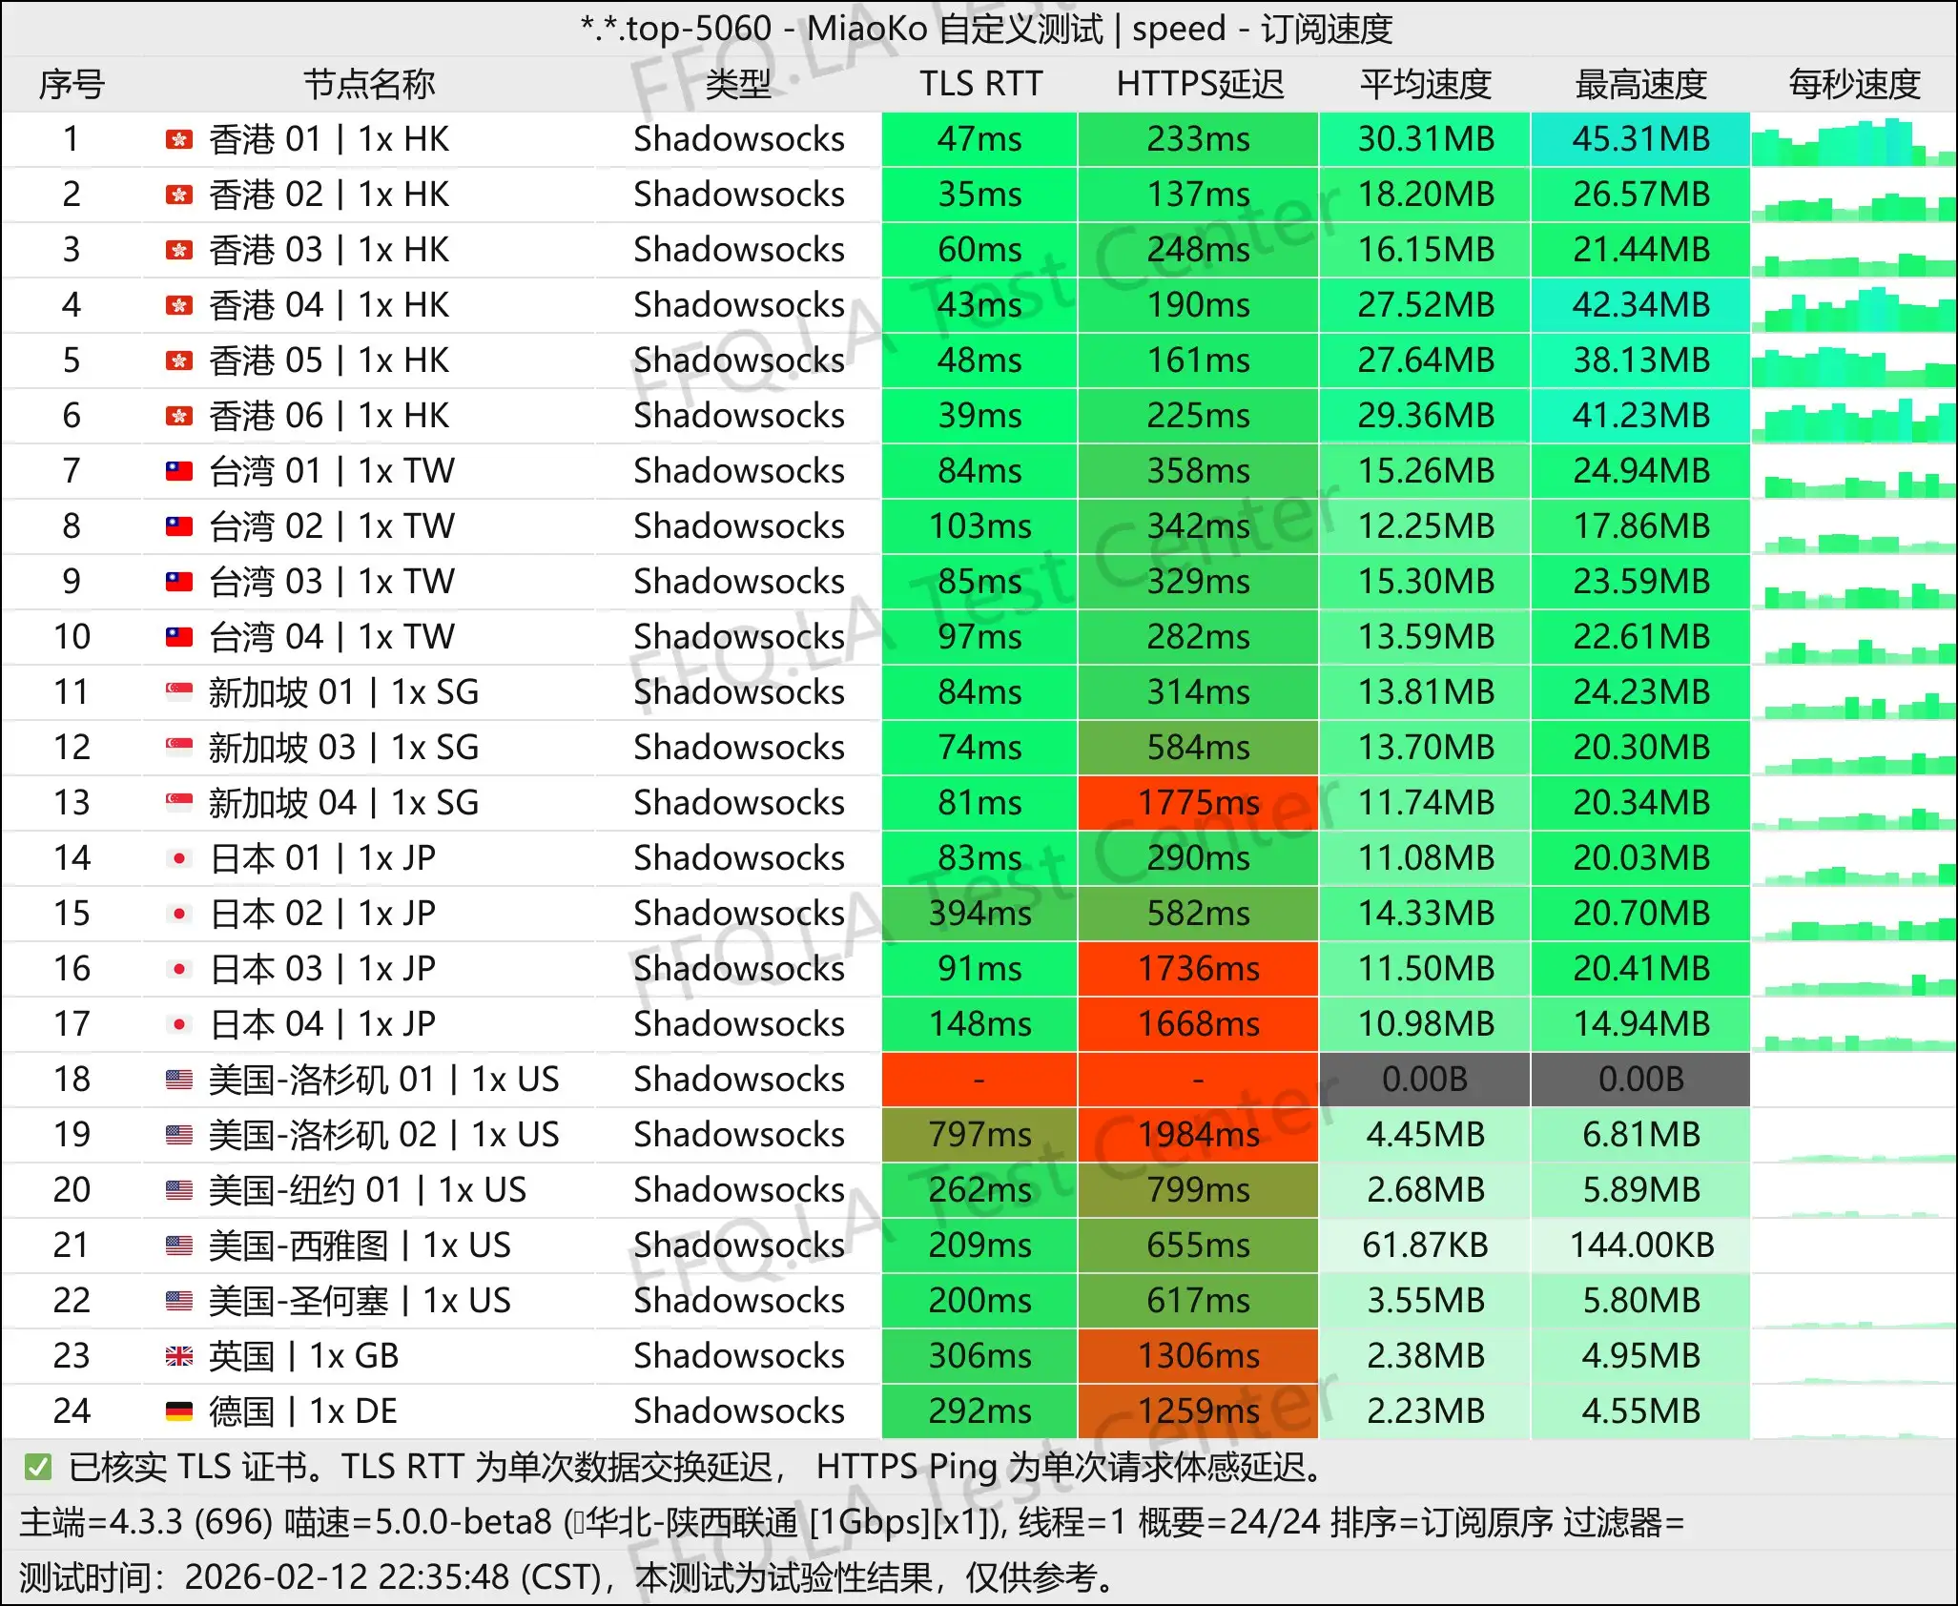1958x1606 pixels.
Task: Click the cyan 45.31MB highest speed cell
Action: [x=1639, y=139]
